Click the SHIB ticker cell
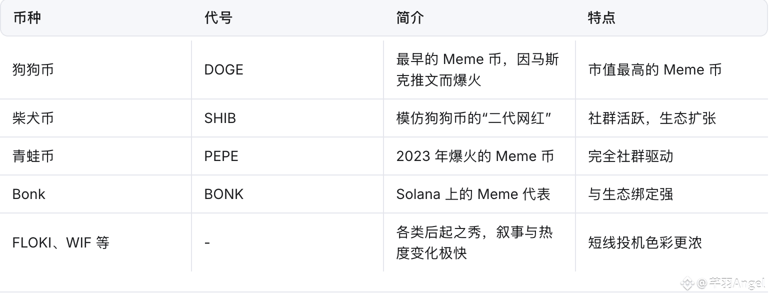Viewport: 769px width, 296px height. click(x=220, y=118)
